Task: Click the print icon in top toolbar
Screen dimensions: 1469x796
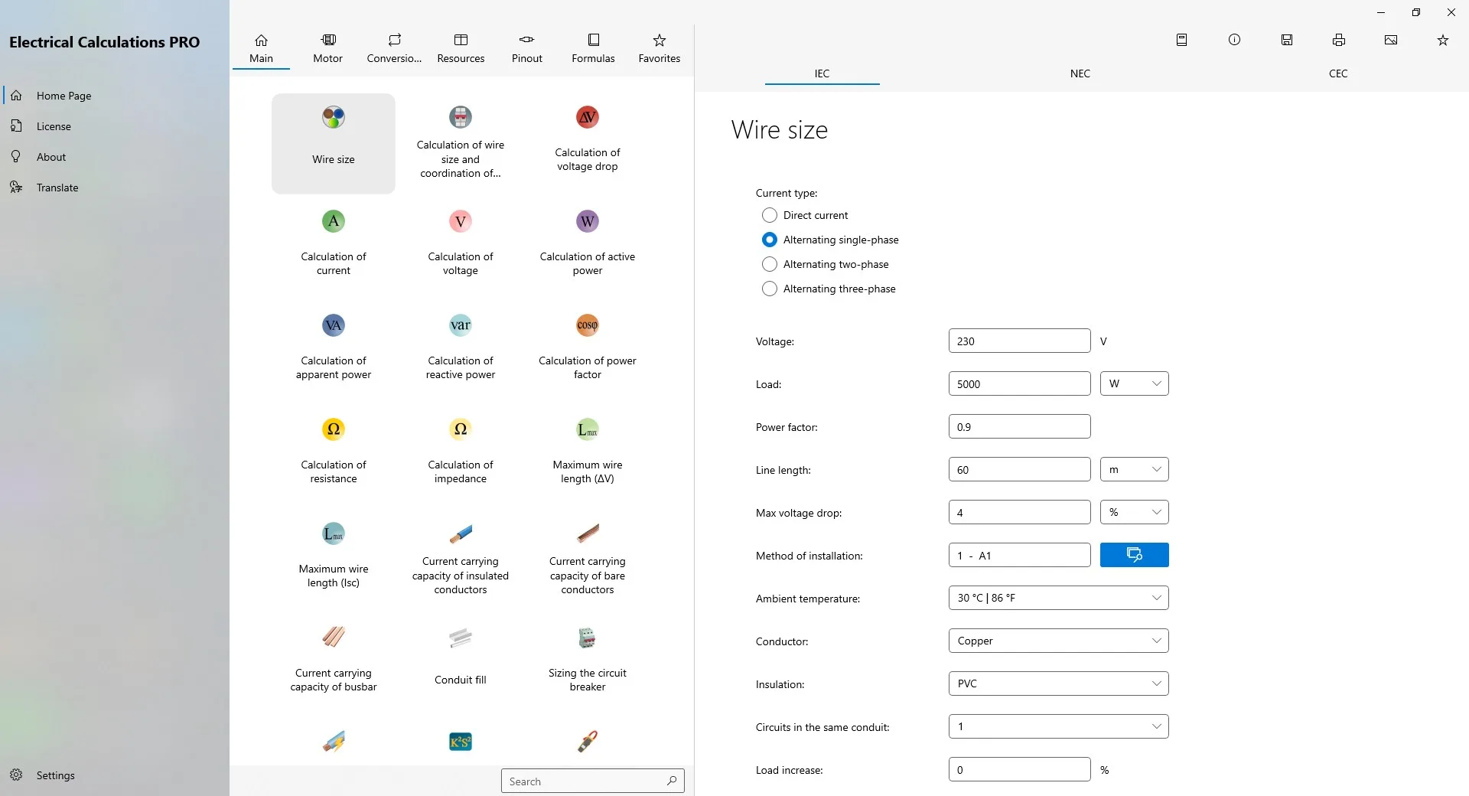Action: (x=1339, y=40)
